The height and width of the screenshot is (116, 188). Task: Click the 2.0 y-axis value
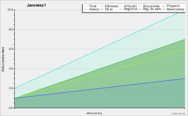11,88
